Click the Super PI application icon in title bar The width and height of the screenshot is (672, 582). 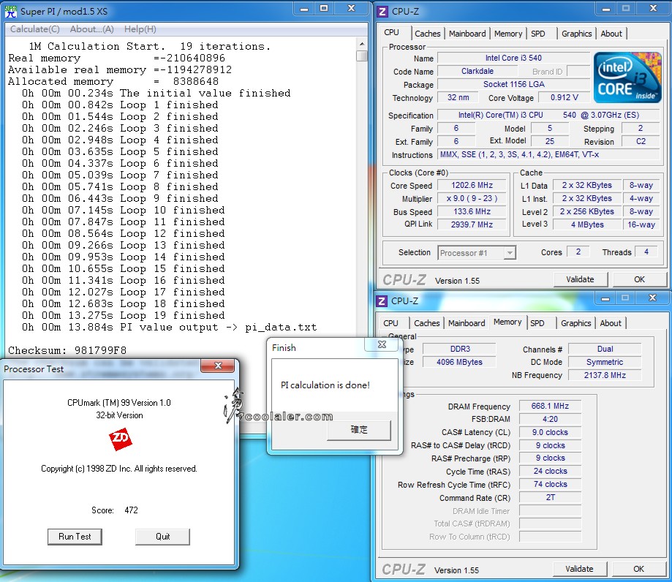pyautogui.click(x=10, y=11)
